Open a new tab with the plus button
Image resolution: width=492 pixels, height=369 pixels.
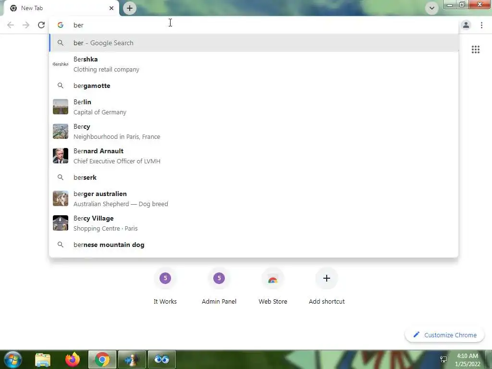[x=130, y=8]
